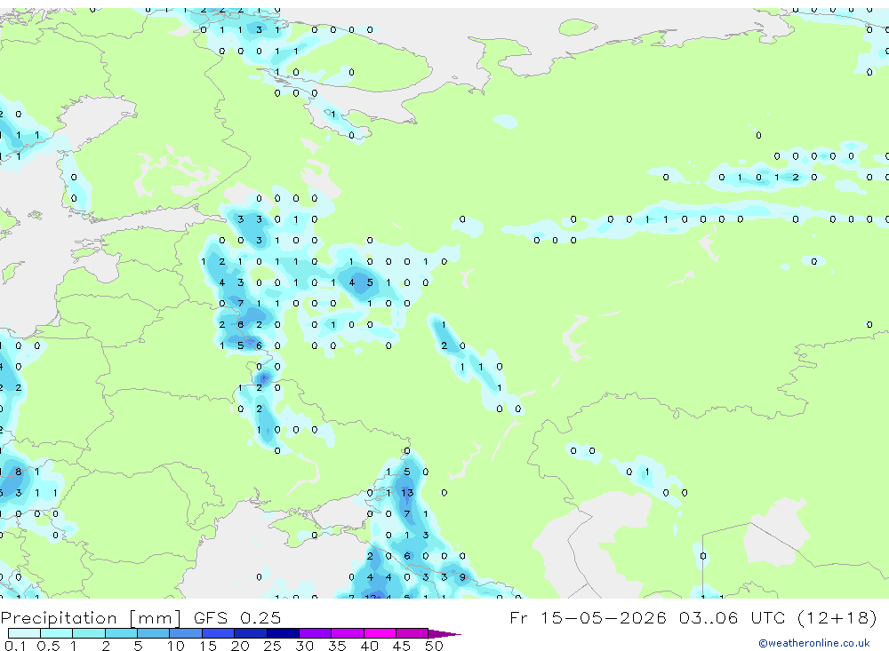Click the legend swatch between 40 and 45
This screenshot has height=651, width=889.
click(x=380, y=633)
